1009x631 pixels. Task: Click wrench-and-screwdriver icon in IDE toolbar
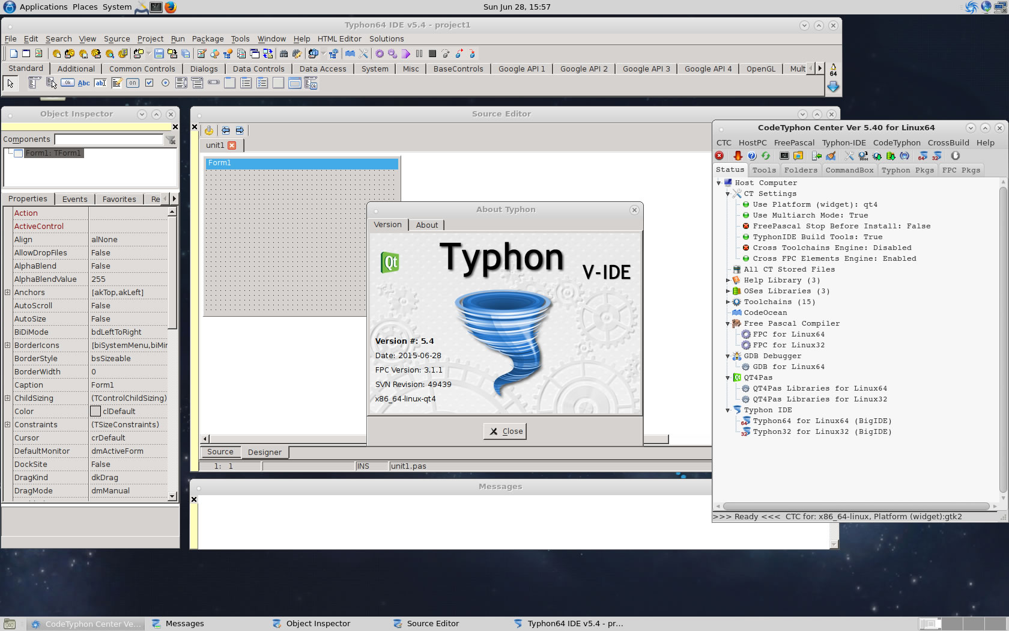point(363,53)
